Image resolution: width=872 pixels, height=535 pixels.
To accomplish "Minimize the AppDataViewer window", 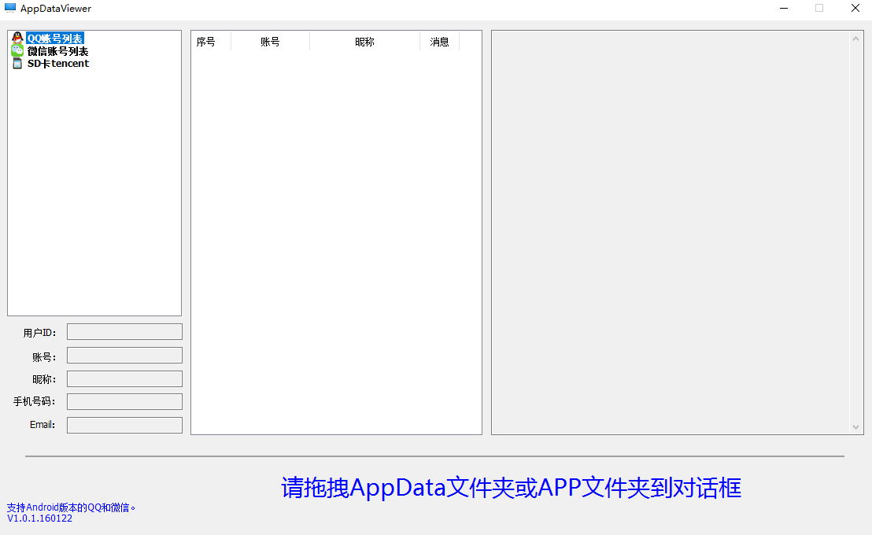I will point(784,9).
